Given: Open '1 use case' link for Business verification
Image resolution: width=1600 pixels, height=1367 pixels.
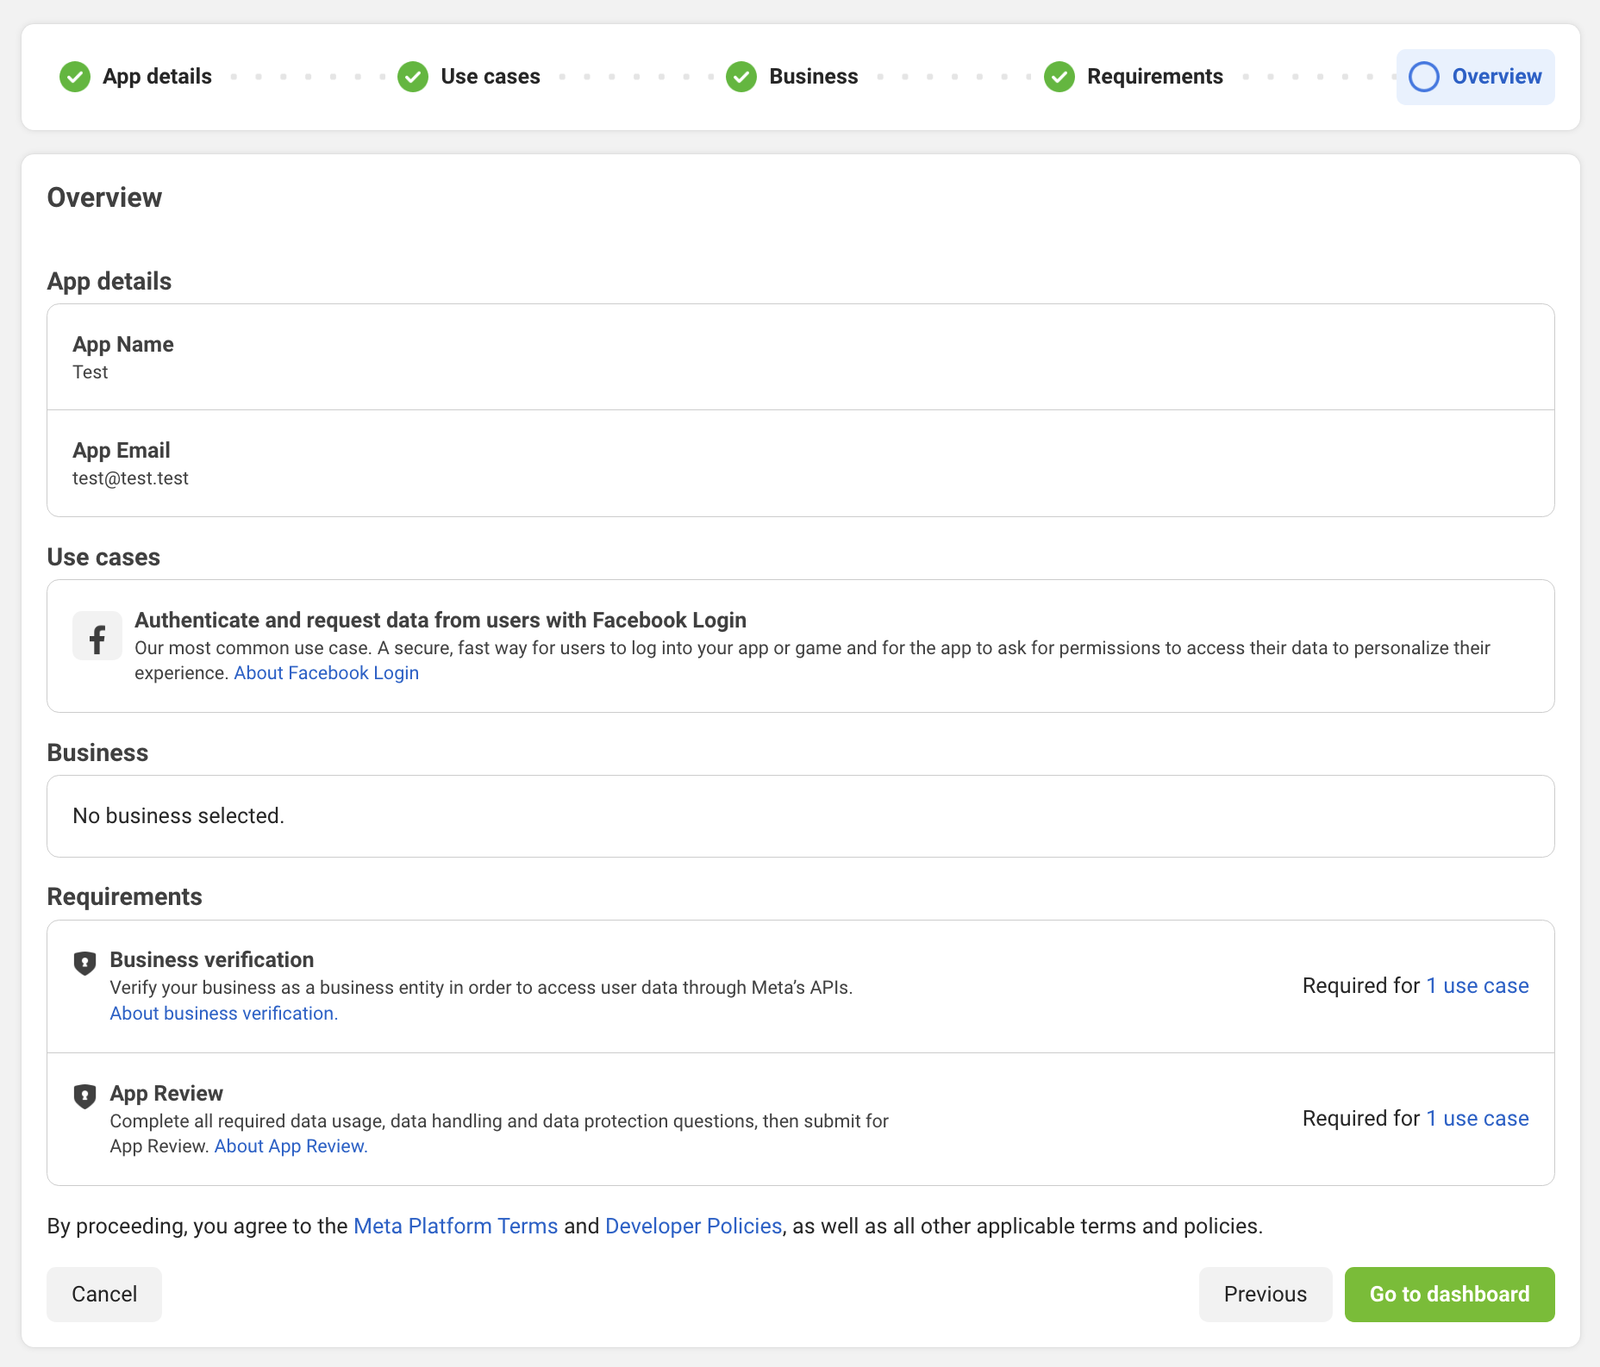Looking at the screenshot, I should pyautogui.click(x=1478, y=986).
